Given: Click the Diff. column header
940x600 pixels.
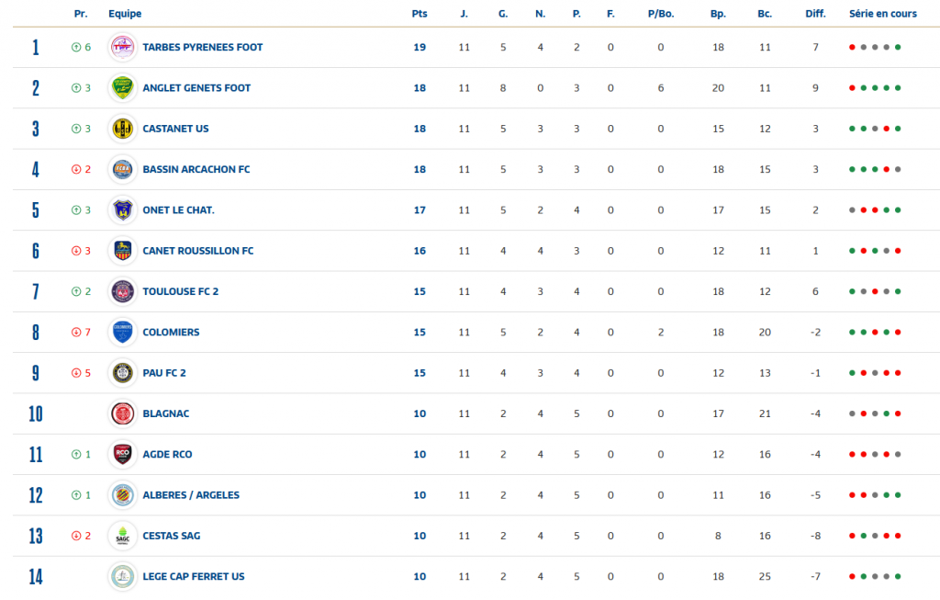Looking at the screenshot, I should [815, 14].
